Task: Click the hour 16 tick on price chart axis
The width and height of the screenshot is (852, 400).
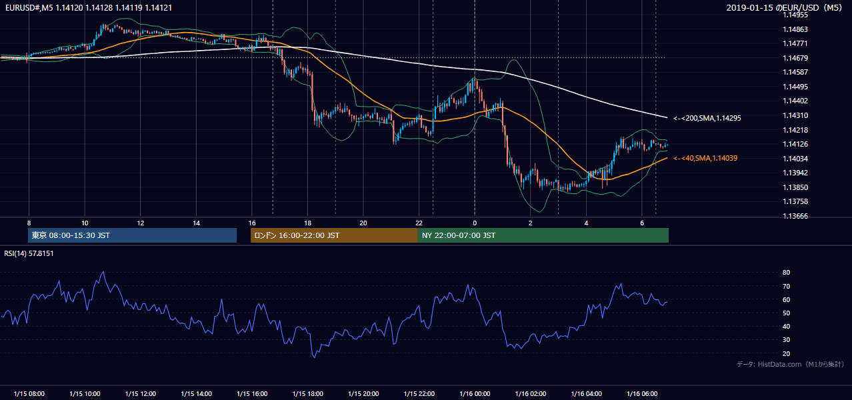Action: coord(252,223)
